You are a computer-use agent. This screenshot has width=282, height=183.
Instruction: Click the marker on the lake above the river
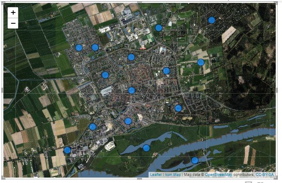pyautogui.click(x=146, y=148)
